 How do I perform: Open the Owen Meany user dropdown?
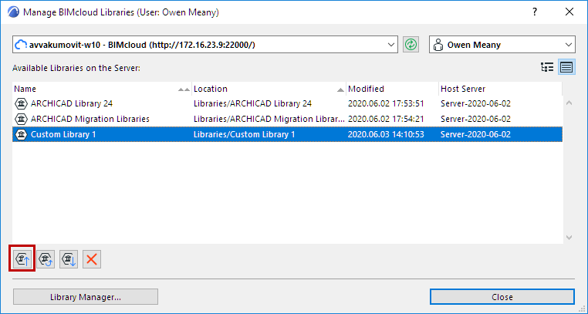[502, 45]
